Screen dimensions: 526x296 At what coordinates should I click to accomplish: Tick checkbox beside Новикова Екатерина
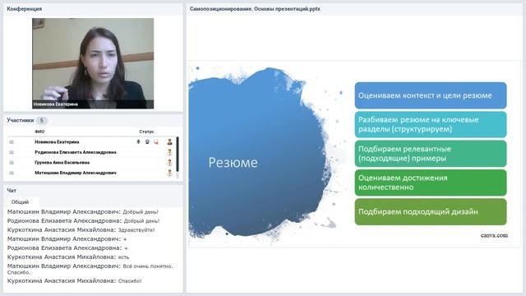click(x=12, y=142)
